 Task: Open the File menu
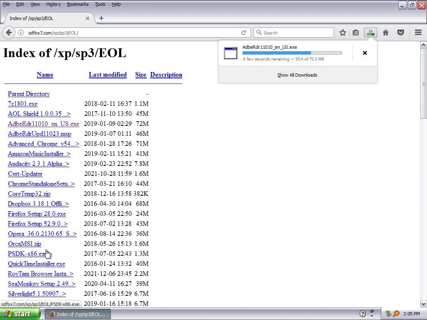6,4
